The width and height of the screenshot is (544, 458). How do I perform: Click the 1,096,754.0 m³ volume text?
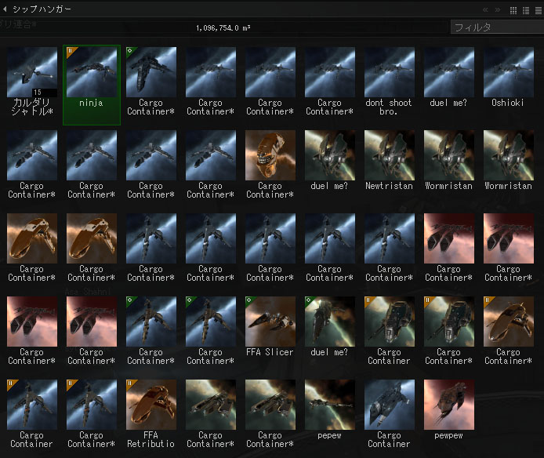[x=223, y=28]
